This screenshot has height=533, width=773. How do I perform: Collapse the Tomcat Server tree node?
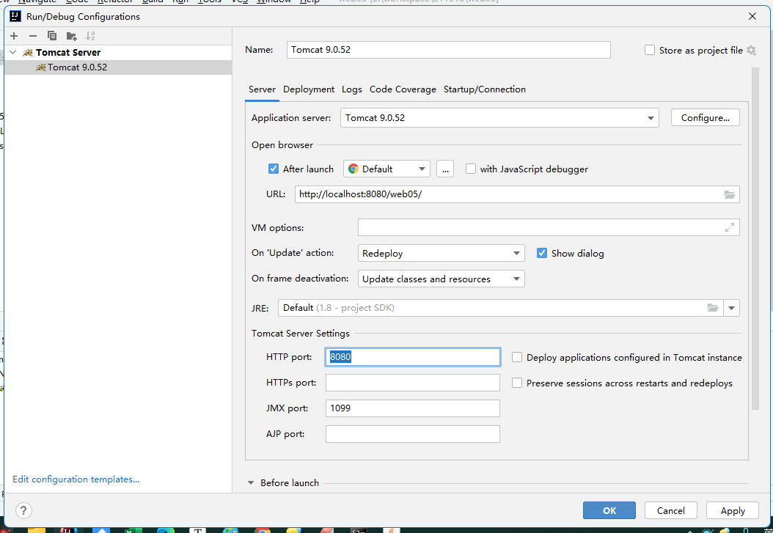[13, 53]
